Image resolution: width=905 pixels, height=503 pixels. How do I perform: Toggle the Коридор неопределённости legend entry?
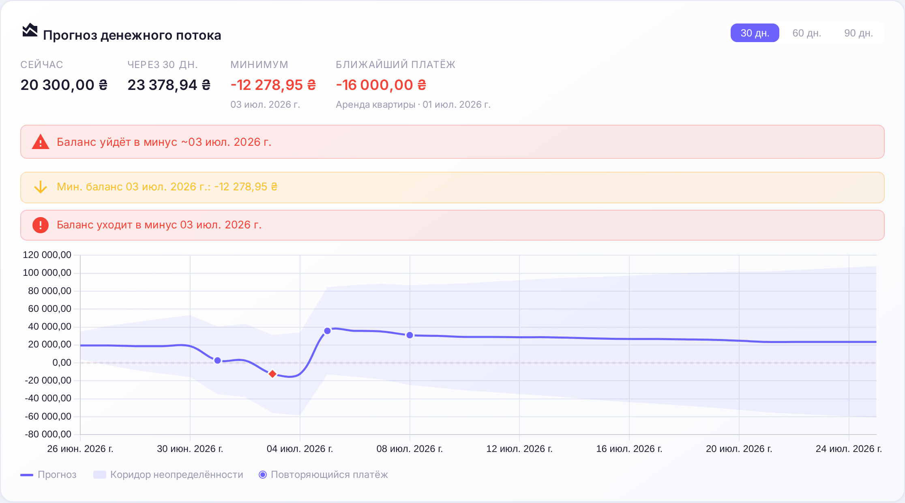(x=168, y=475)
